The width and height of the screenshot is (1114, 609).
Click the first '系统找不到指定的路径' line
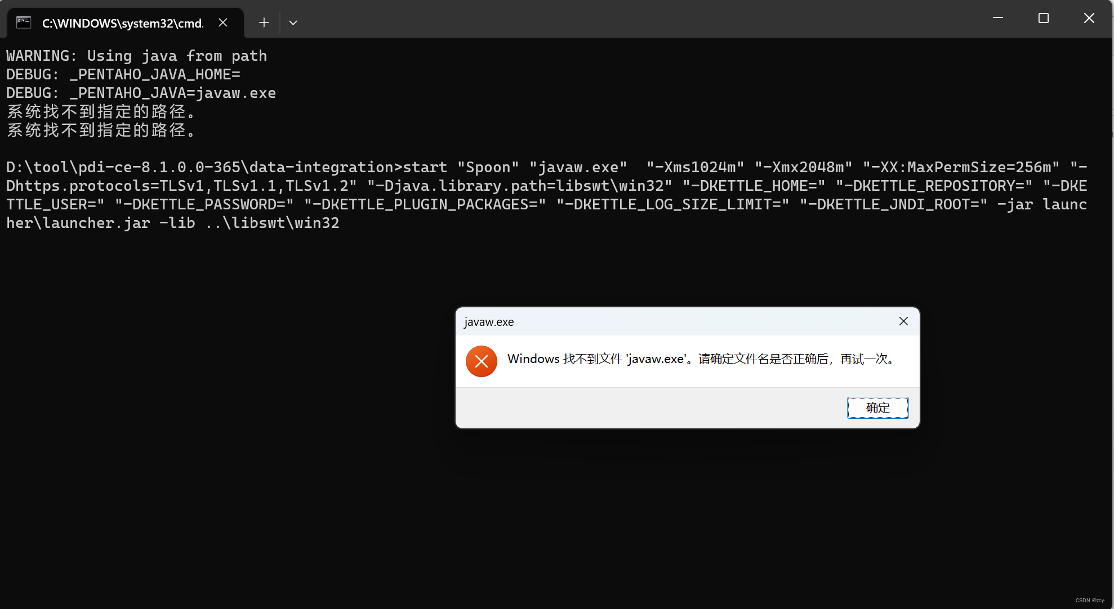101,111
